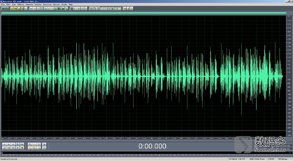Open the Options menu
The image size is (293, 161).
click(x=56, y=4)
